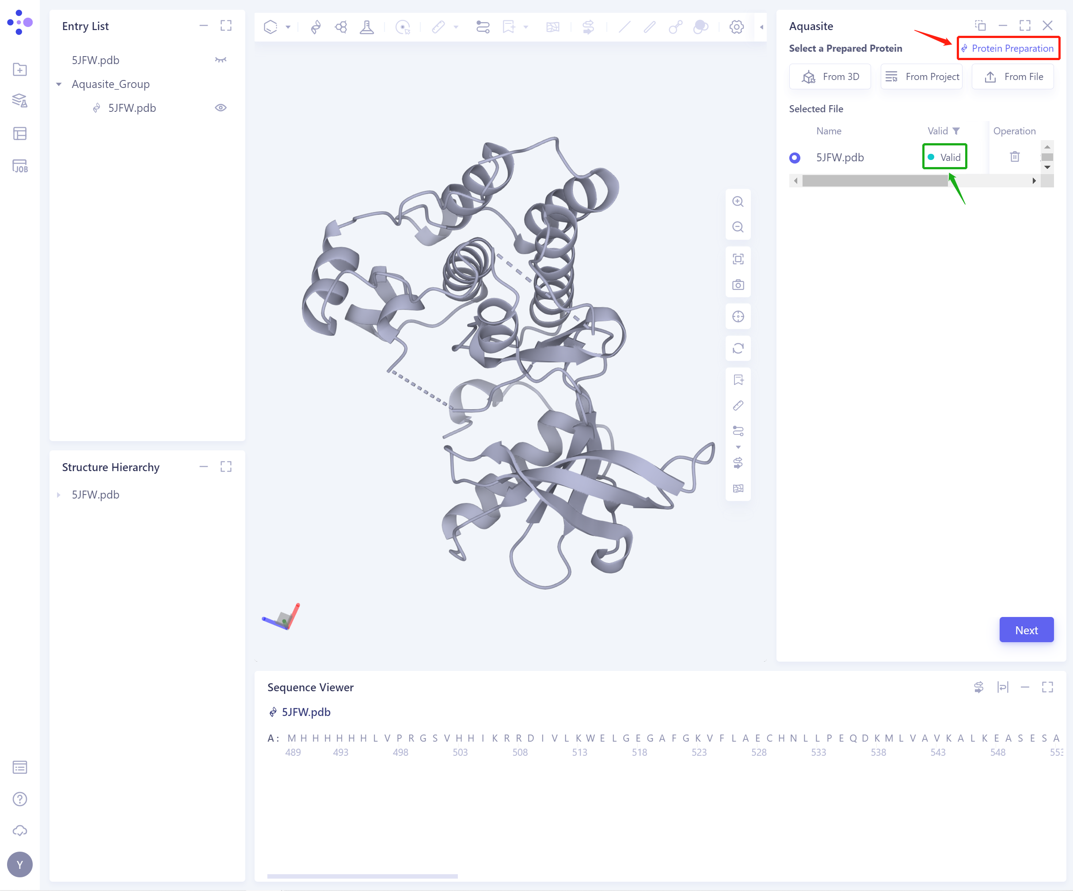Click the settings gear in top toolbar
Screen dimensions: 1073x891
pos(736,27)
